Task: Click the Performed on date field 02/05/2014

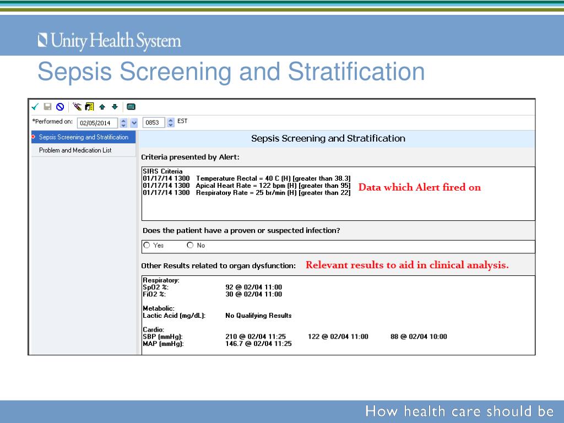Action: click(x=97, y=123)
